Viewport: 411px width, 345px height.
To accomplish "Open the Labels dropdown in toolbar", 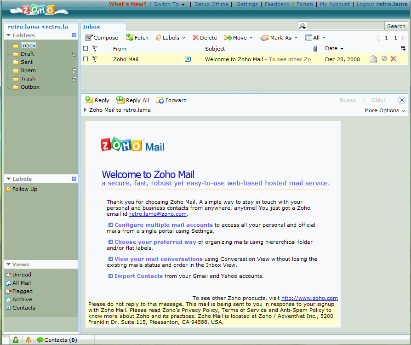I will [x=171, y=38].
